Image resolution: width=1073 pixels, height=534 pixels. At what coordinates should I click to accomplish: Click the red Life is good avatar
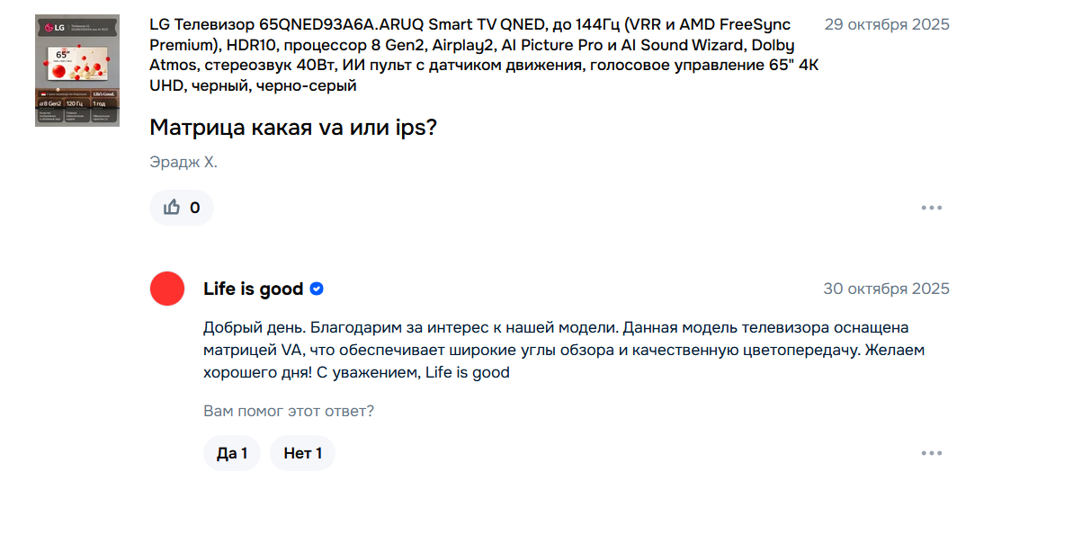[167, 289]
